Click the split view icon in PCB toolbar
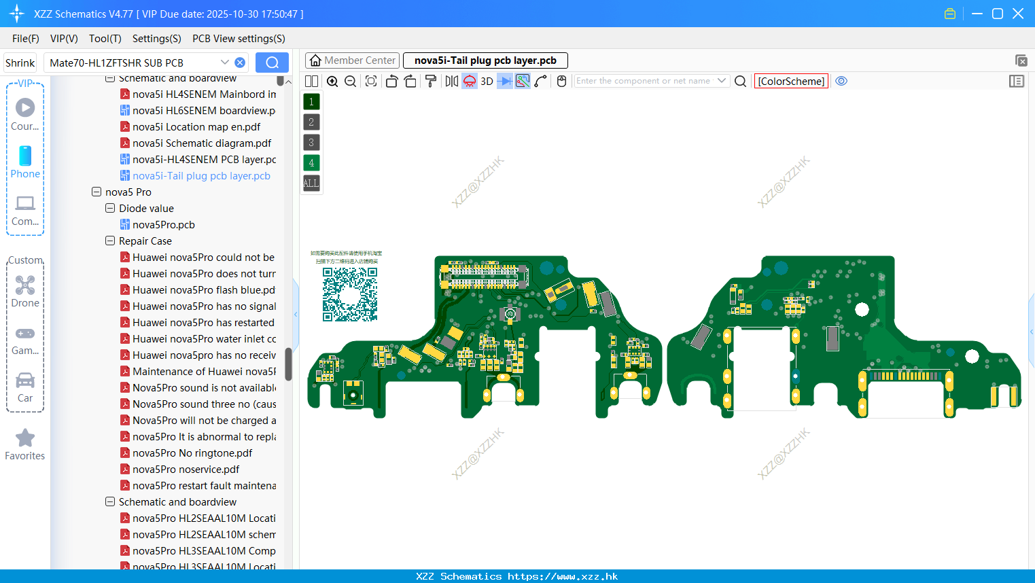Screen dimensions: 1035x583 pos(311,82)
